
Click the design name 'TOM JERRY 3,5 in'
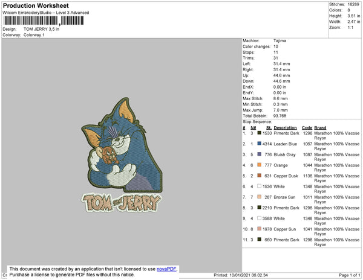[41, 29]
